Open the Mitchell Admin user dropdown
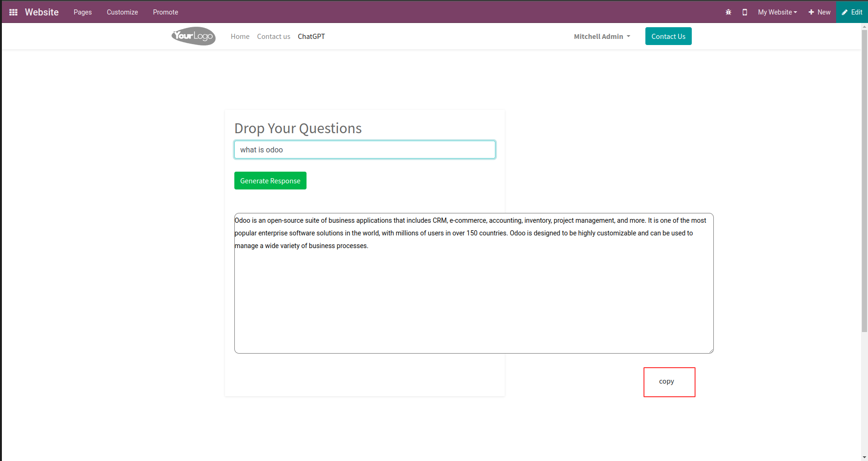Screen dimensions: 868x461 click(x=602, y=37)
